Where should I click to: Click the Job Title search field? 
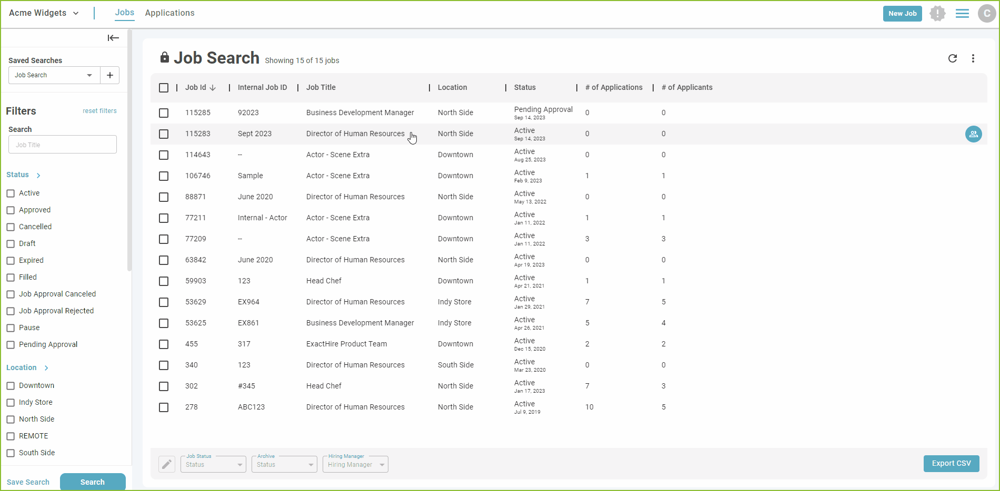(63, 145)
